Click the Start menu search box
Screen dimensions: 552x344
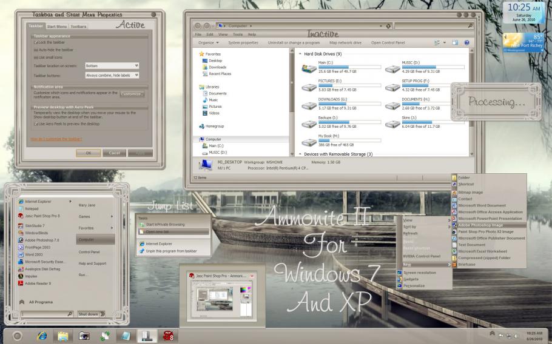coord(47,314)
